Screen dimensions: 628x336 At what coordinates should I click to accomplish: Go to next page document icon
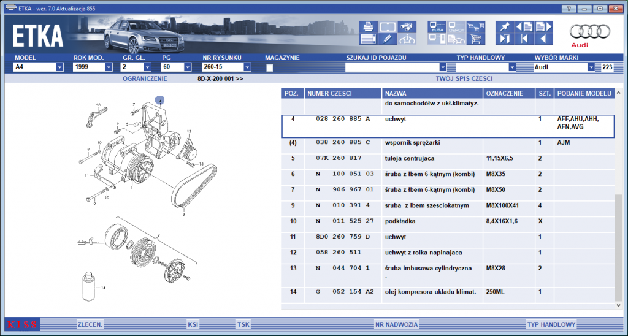point(544,27)
